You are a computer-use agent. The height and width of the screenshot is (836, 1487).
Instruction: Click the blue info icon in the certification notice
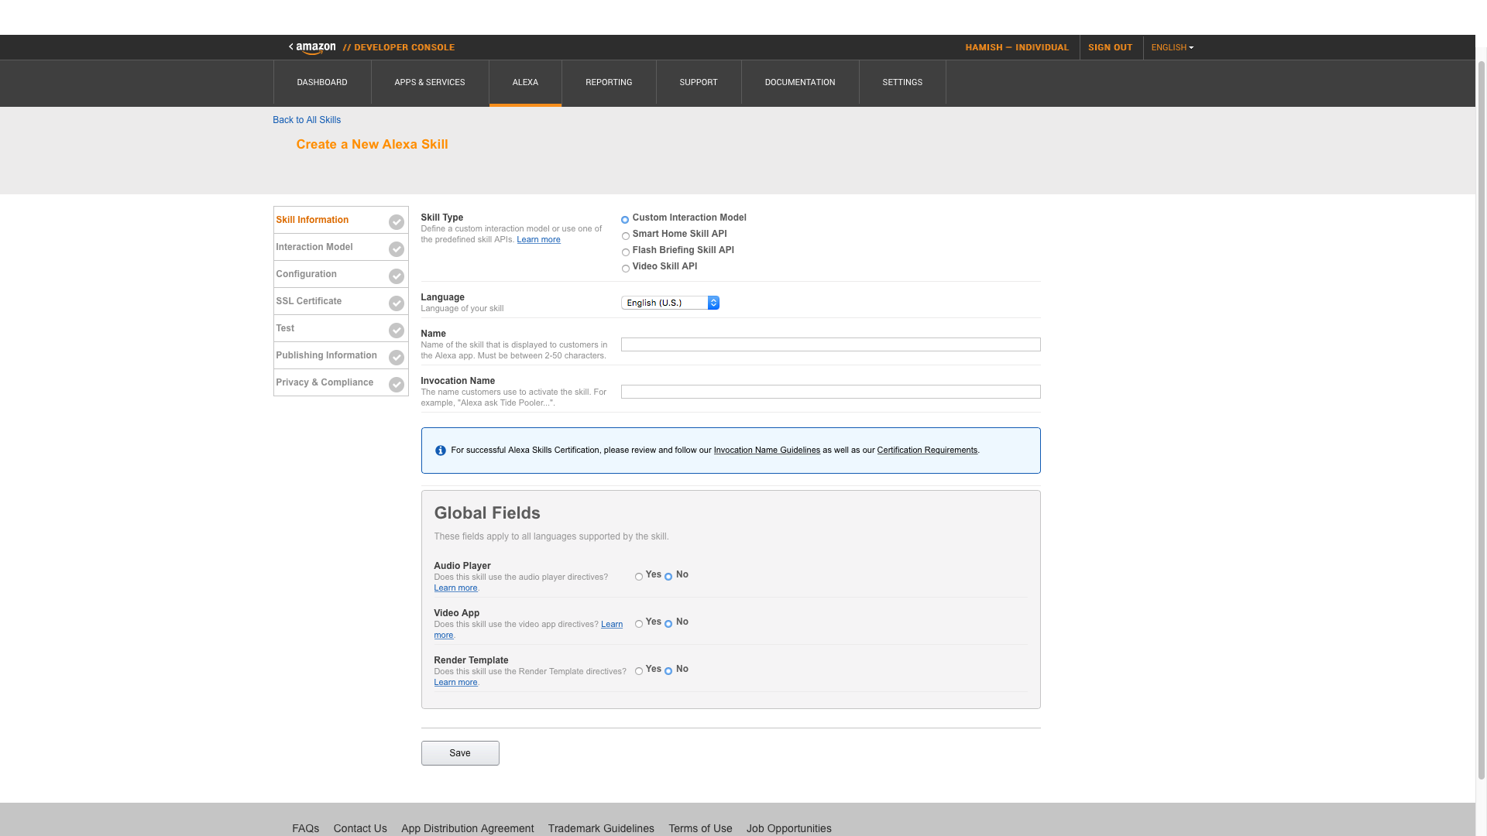(x=441, y=451)
